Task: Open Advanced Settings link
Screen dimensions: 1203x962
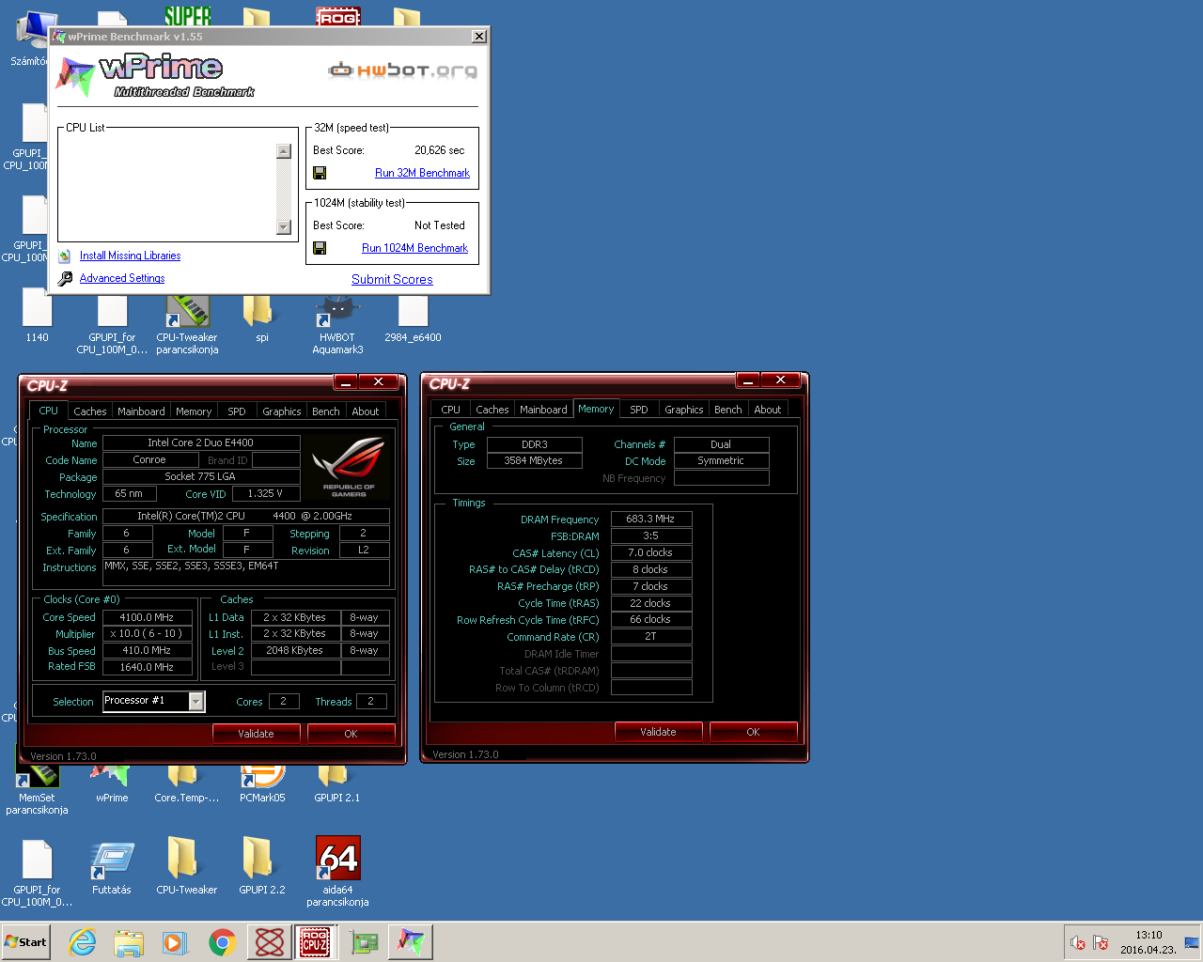Action: 122,278
